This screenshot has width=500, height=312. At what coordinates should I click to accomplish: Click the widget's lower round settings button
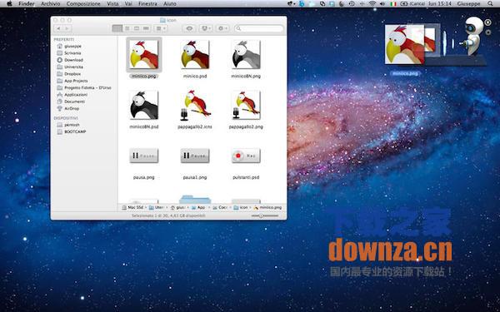click(487, 32)
